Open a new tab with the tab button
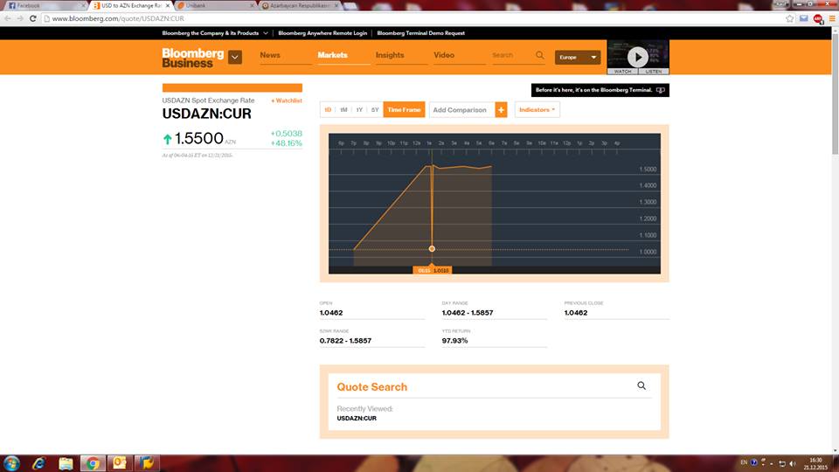The width and height of the screenshot is (839, 472). 350,6
